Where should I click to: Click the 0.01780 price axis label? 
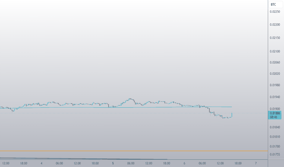coord(275,146)
